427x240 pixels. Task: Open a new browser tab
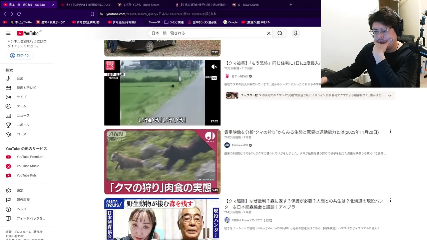click(x=291, y=5)
